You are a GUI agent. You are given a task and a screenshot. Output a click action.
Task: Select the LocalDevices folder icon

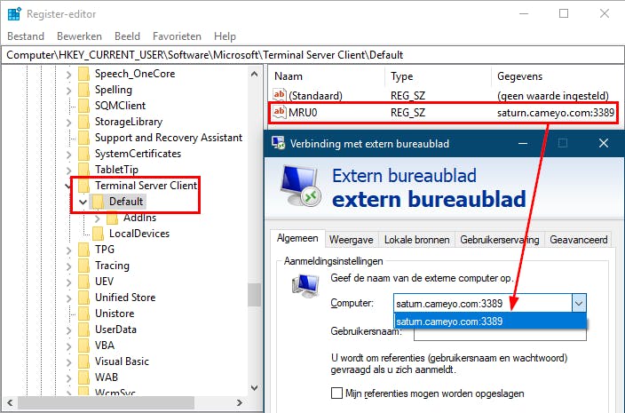98,234
